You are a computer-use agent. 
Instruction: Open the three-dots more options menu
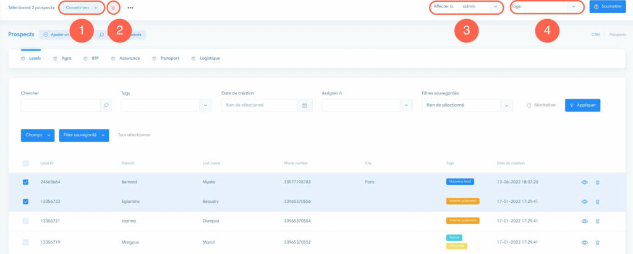coord(130,8)
